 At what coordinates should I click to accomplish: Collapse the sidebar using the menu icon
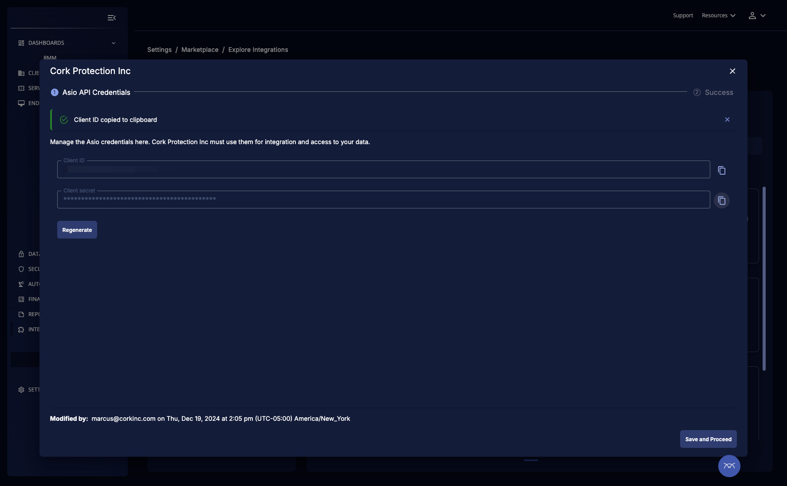pyautogui.click(x=112, y=18)
